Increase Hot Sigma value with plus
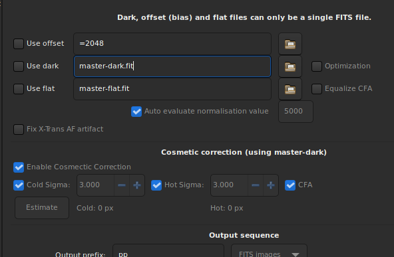 271,185
